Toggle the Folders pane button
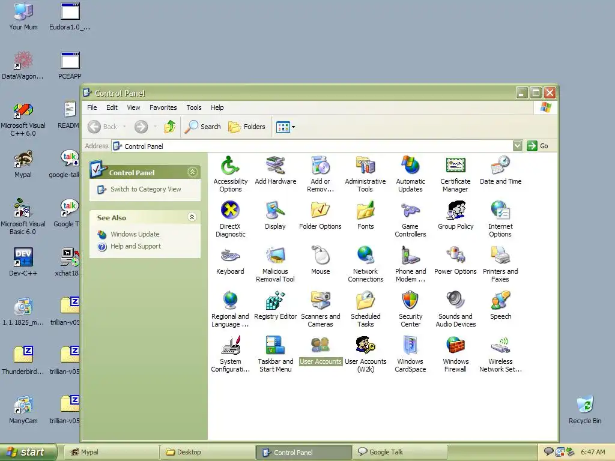 (247, 127)
